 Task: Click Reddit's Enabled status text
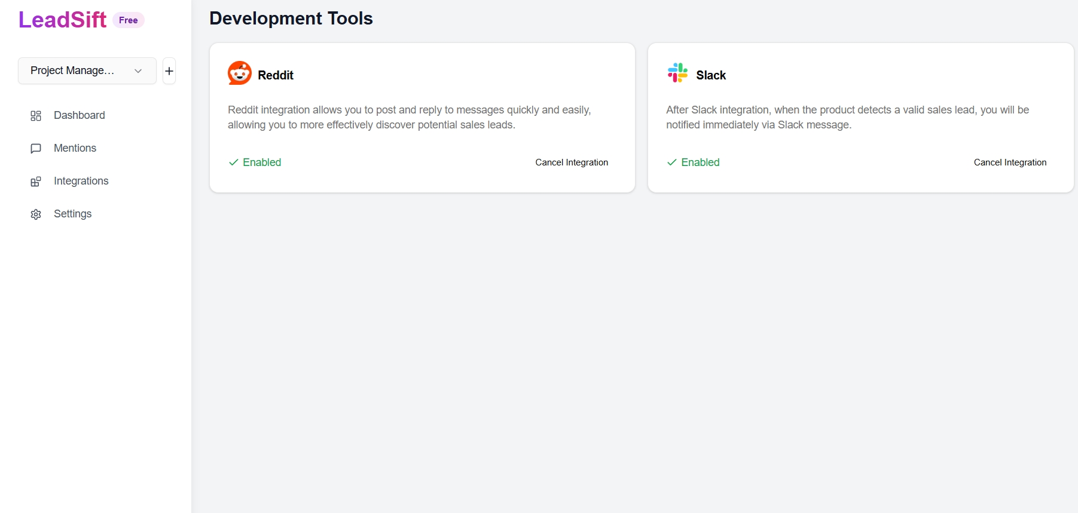pos(262,162)
